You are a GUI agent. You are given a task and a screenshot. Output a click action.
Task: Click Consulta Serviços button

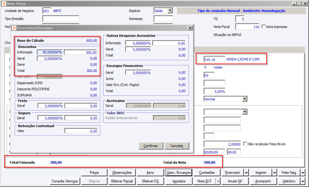pos(65,181)
